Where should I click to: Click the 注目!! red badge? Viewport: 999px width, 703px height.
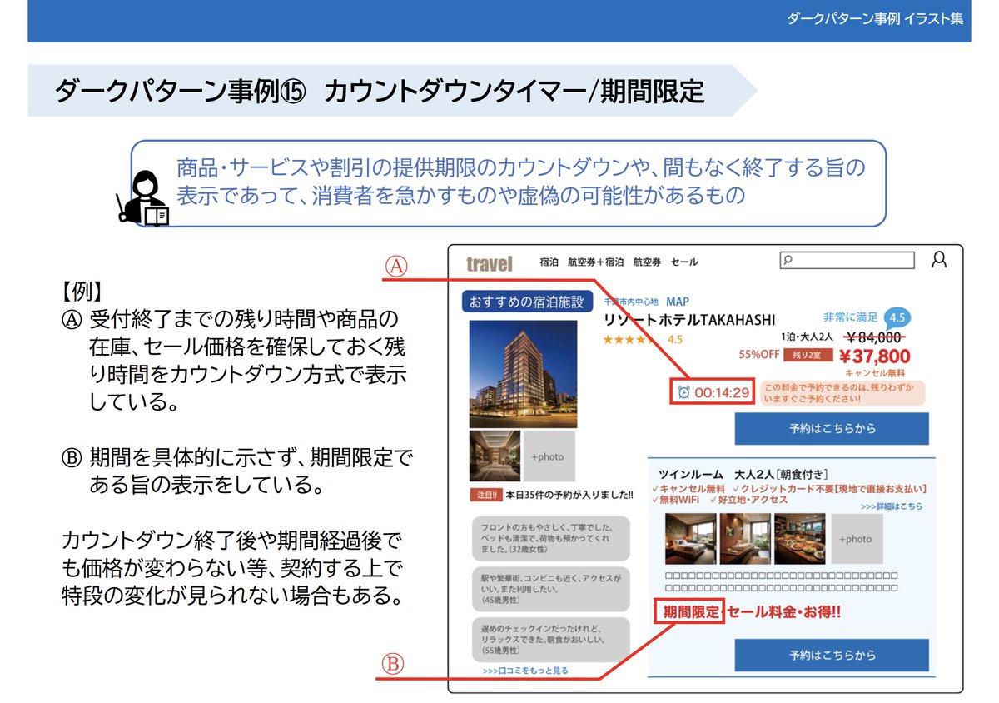click(x=485, y=495)
